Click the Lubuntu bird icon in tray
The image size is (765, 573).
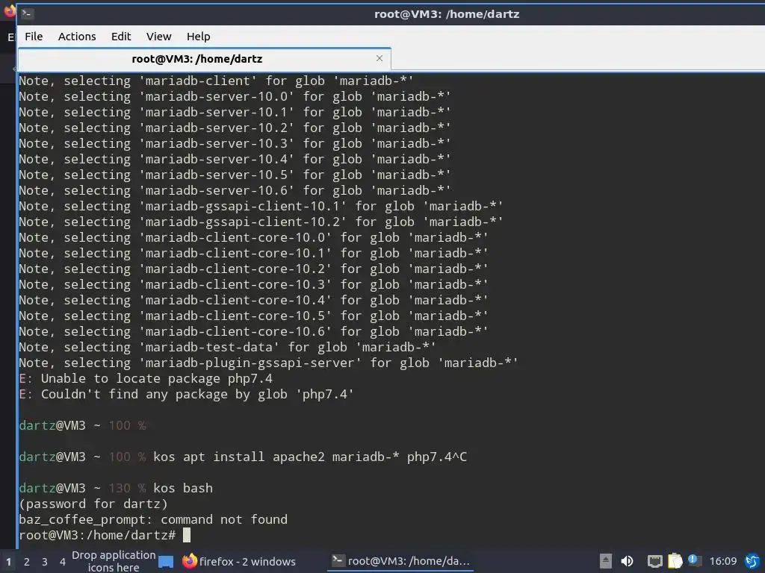tap(752, 561)
